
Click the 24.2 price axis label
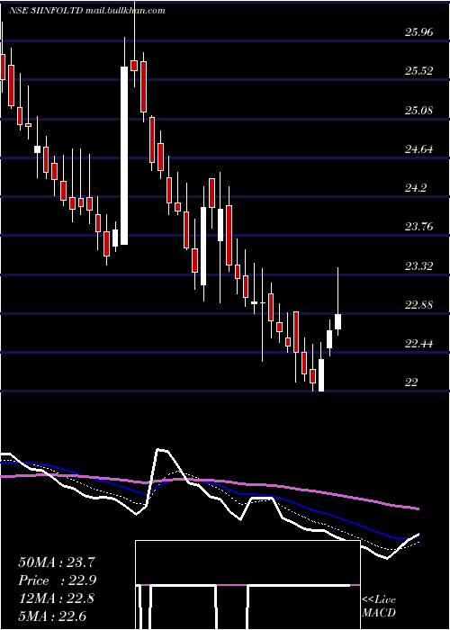point(416,187)
